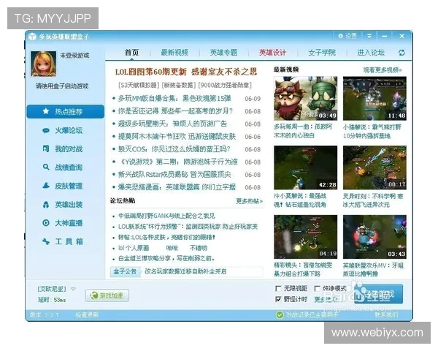
Task: Click the 游戏加速 button
Action: point(107,295)
